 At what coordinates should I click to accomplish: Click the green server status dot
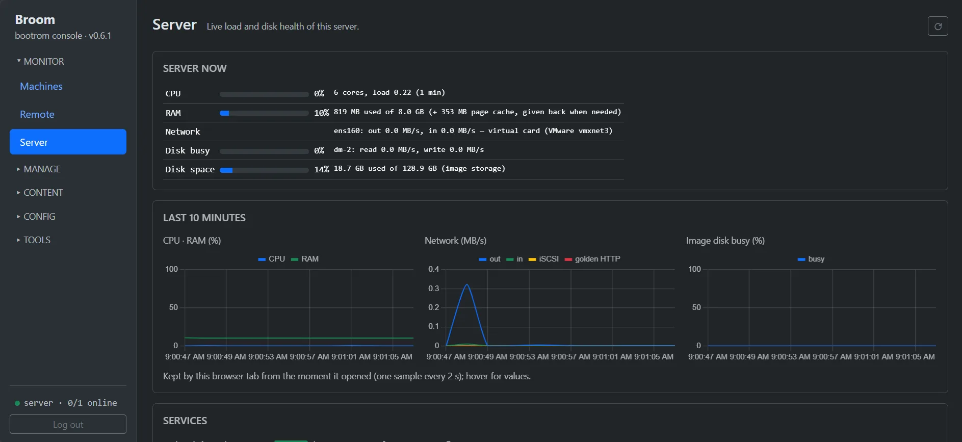(17, 403)
